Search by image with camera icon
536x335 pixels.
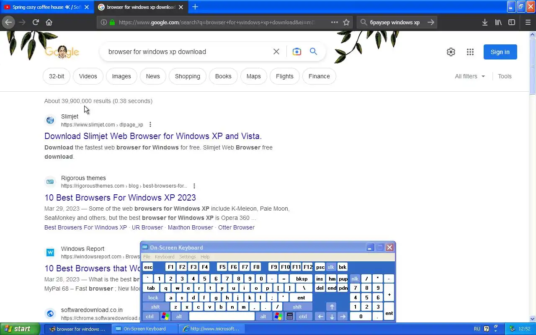[x=297, y=52]
